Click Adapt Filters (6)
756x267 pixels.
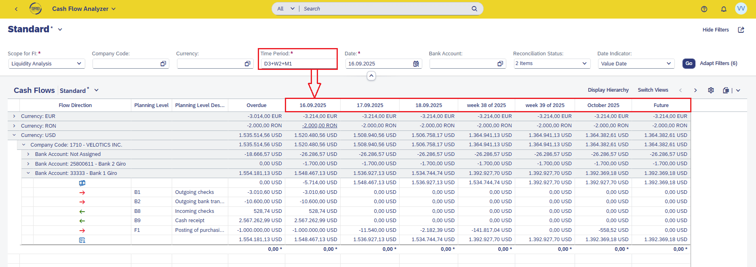pyautogui.click(x=718, y=63)
